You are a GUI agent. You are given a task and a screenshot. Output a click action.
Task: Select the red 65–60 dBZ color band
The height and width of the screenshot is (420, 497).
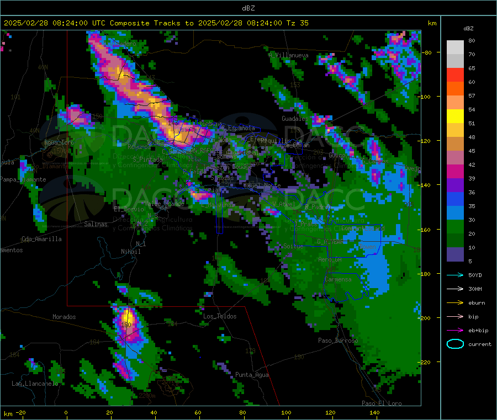(455, 75)
